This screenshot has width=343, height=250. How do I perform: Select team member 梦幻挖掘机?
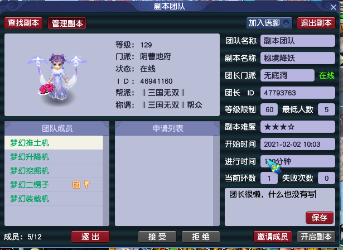[54, 171]
